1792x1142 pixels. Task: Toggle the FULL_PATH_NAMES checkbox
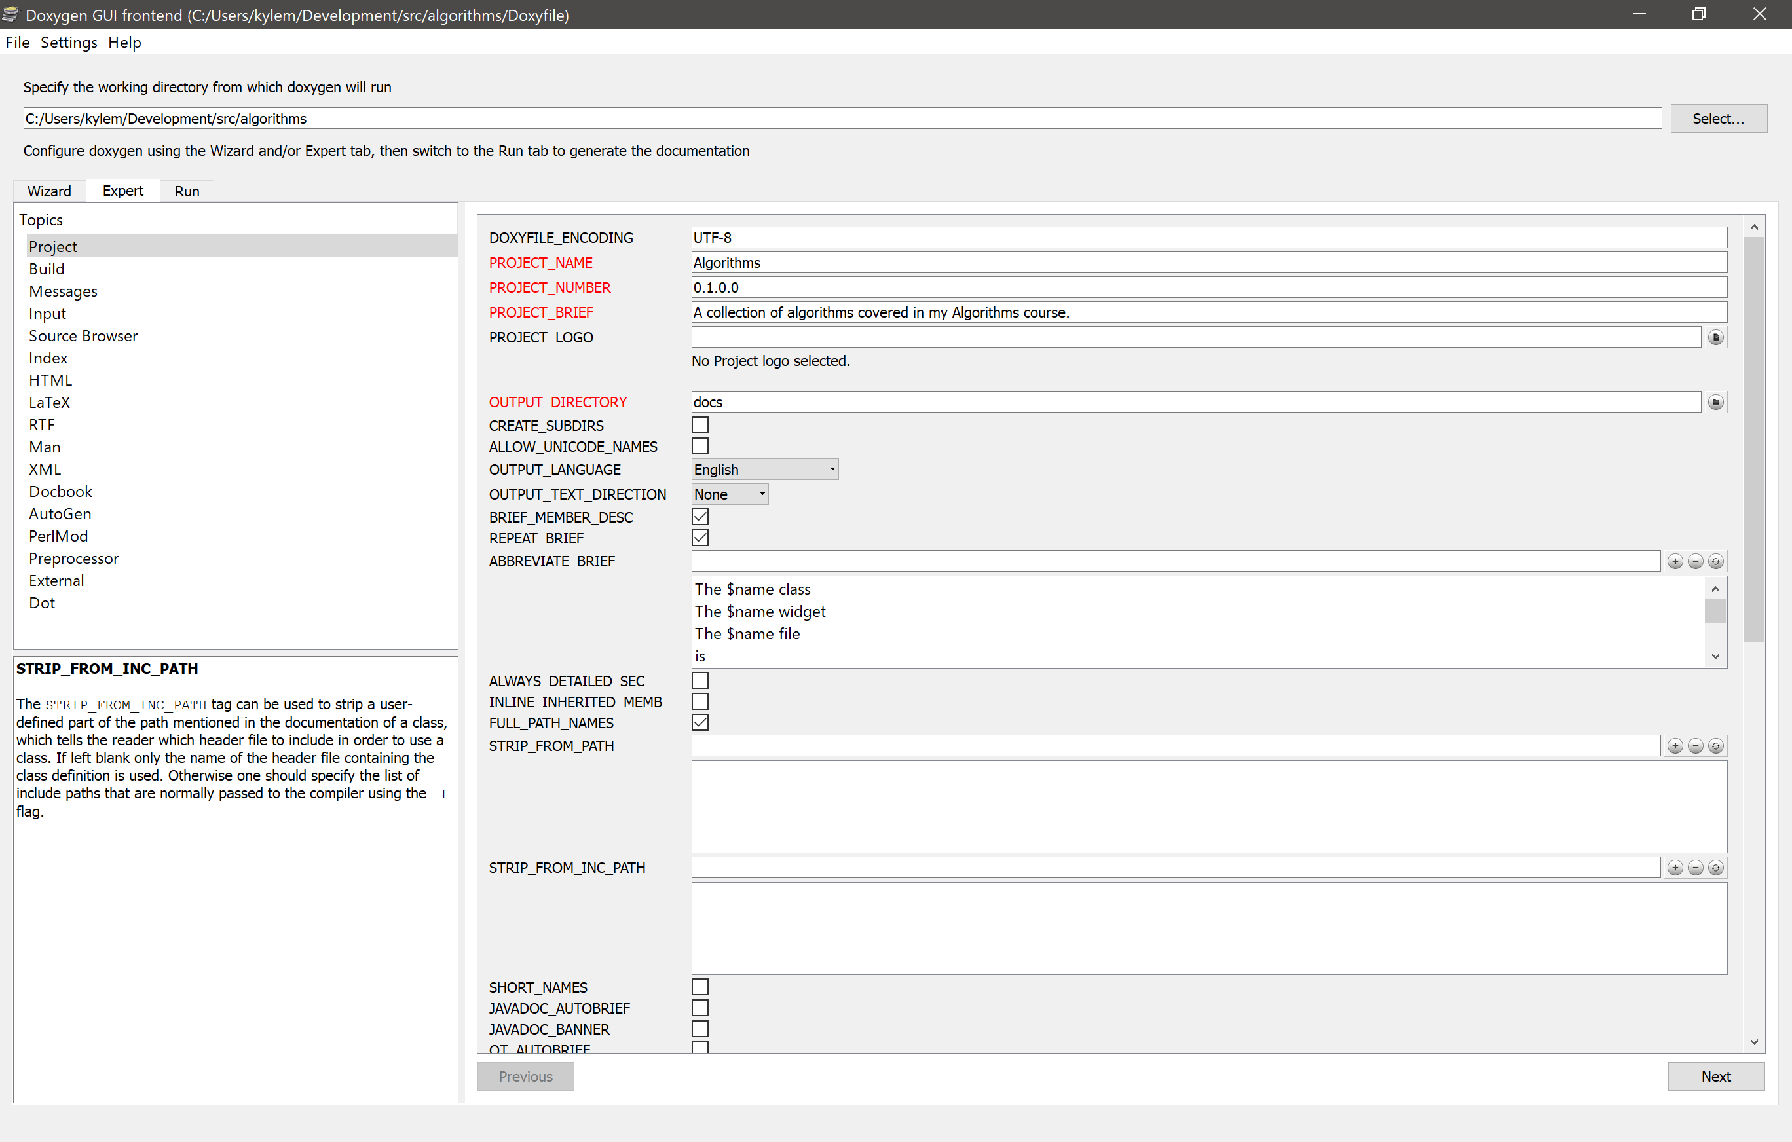699,723
